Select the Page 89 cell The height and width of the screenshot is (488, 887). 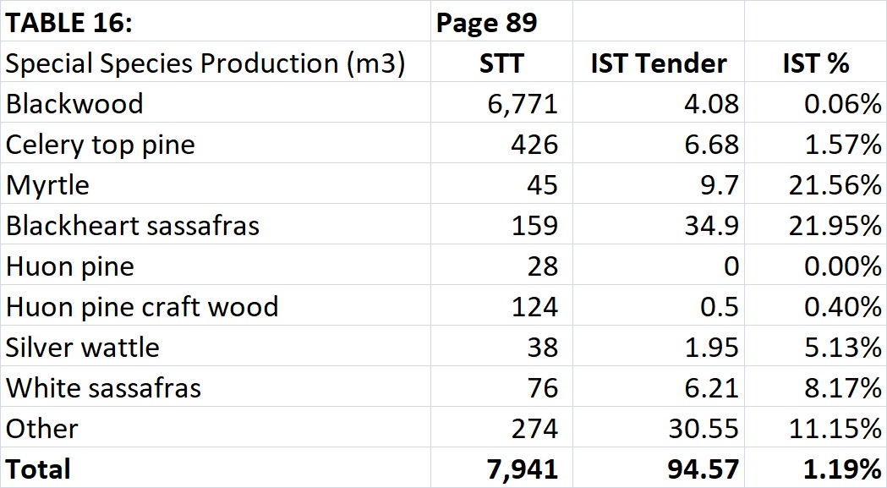486,23
